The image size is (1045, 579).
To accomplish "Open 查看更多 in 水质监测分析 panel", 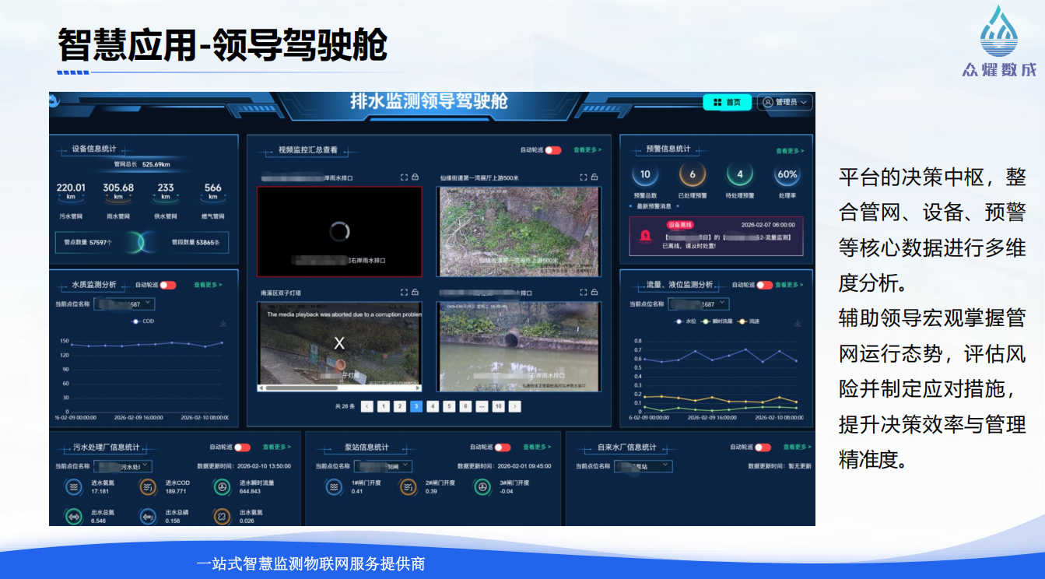I will coord(208,285).
